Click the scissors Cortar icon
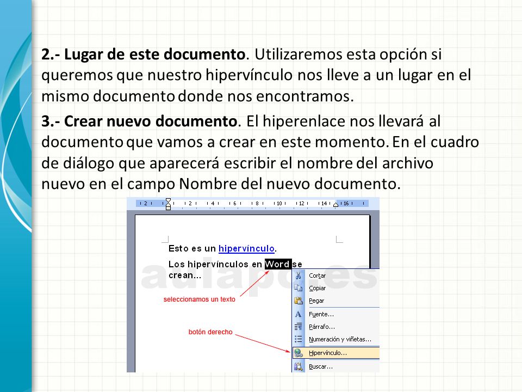Image resolution: width=522 pixels, height=392 pixels. pyautogui.click(x=299, y=275)
